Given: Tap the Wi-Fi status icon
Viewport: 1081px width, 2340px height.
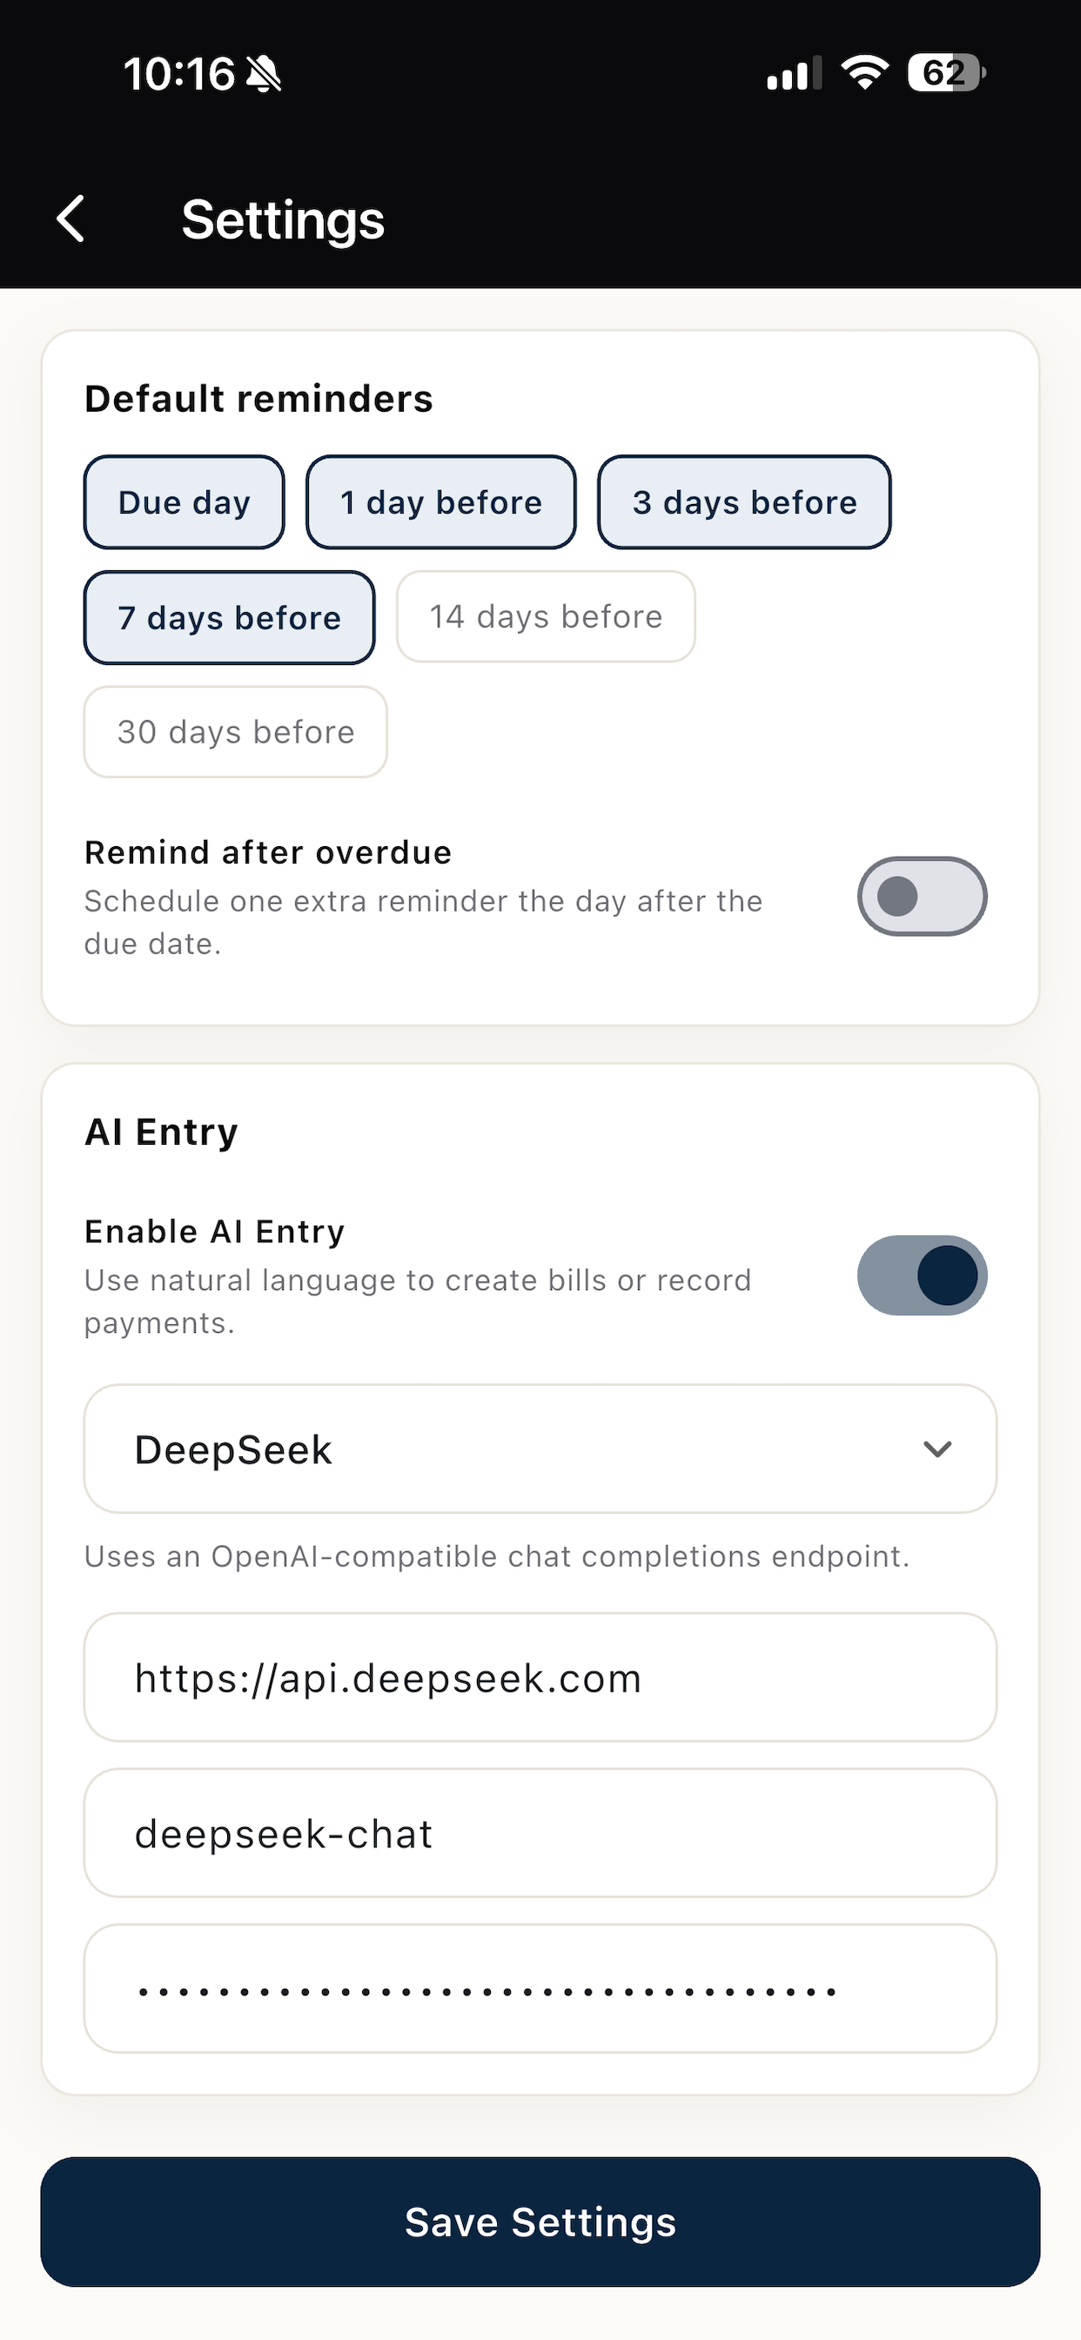Looking at the screenshot, I should pyautogui.click(x=865, y=72).
